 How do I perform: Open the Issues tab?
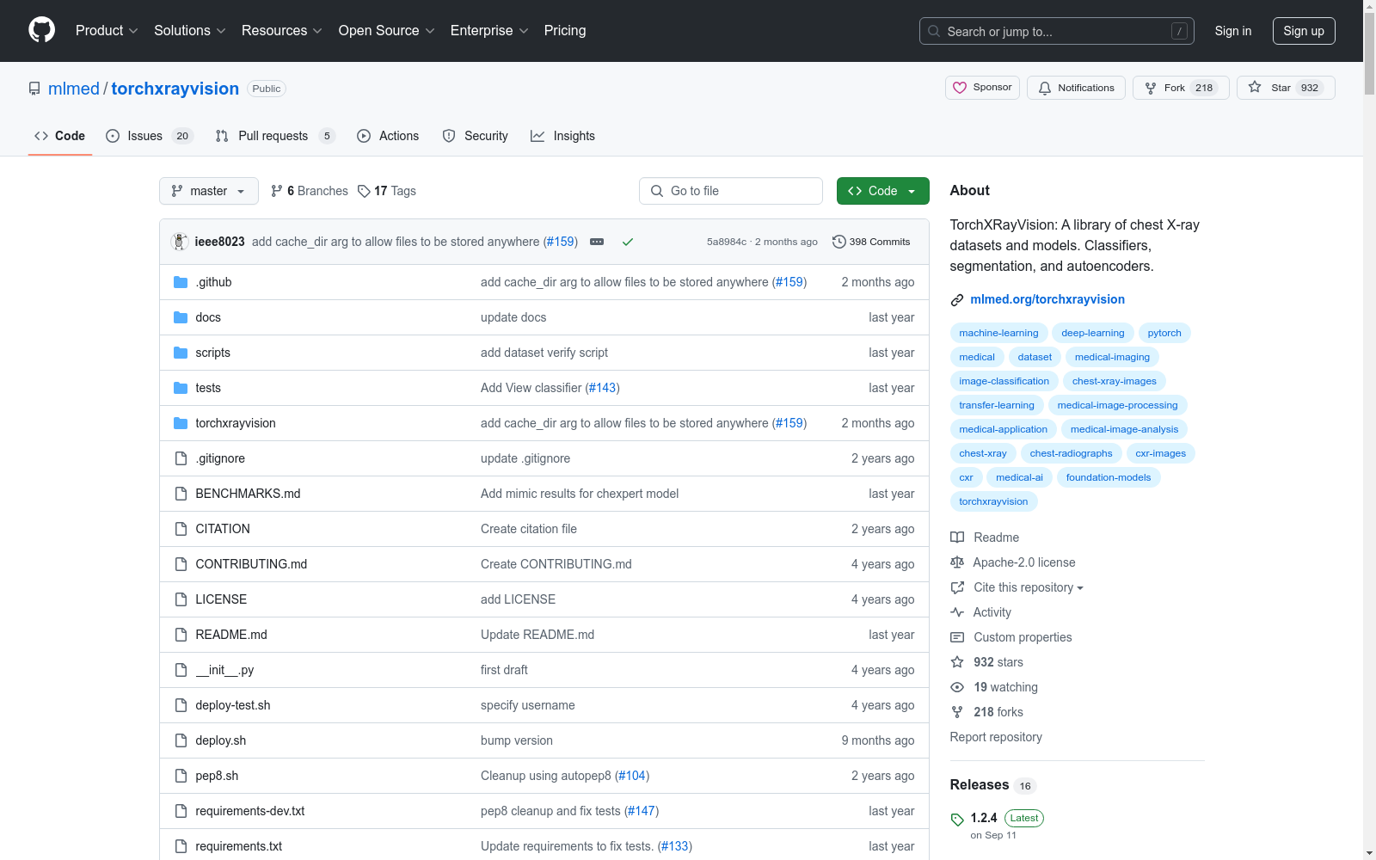[150, 136]
